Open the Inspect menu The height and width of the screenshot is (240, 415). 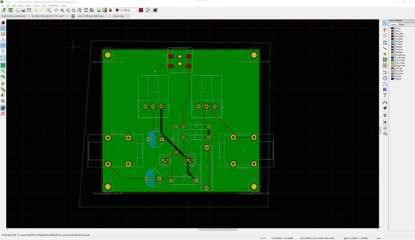(x=36, y=5)
